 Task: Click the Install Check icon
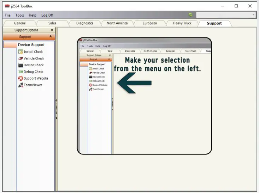coord(20,52)
